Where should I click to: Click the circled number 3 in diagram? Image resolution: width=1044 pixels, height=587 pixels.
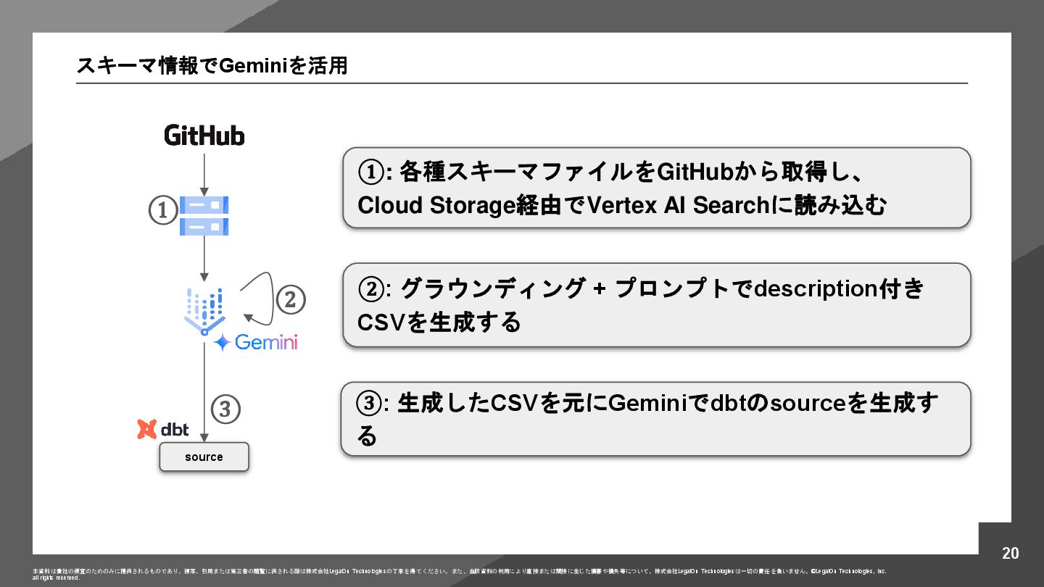[225, 409]
